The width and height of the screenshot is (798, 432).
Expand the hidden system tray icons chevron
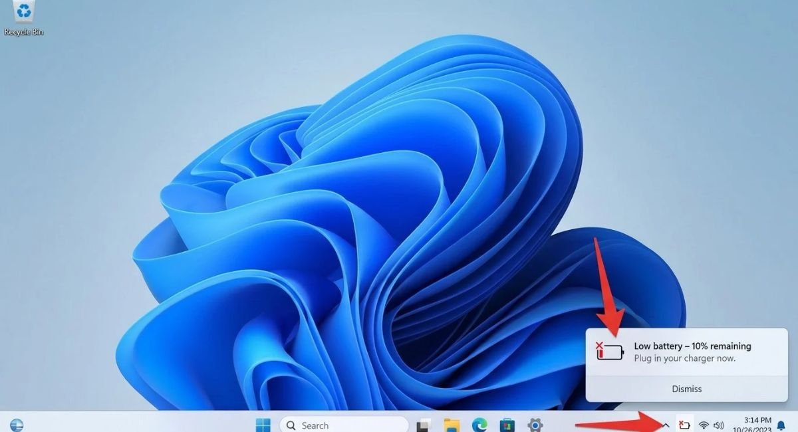pyautogui.click(x=666, y=425)
